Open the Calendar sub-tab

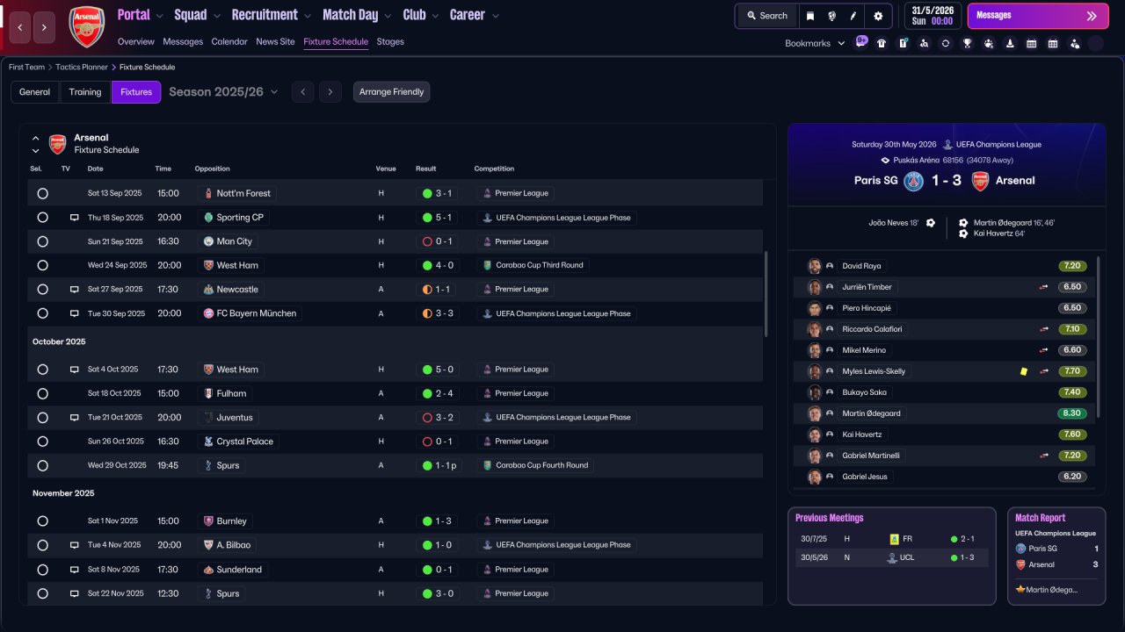pyautogui.click(x=229, y=42)
